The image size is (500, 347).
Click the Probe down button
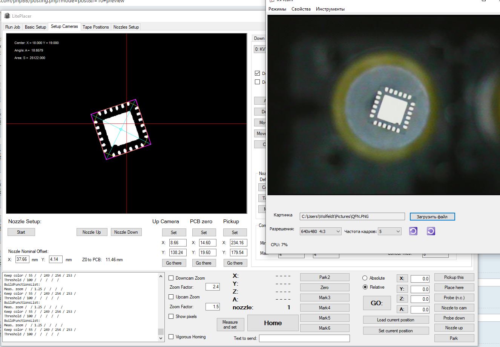[454, 318]
